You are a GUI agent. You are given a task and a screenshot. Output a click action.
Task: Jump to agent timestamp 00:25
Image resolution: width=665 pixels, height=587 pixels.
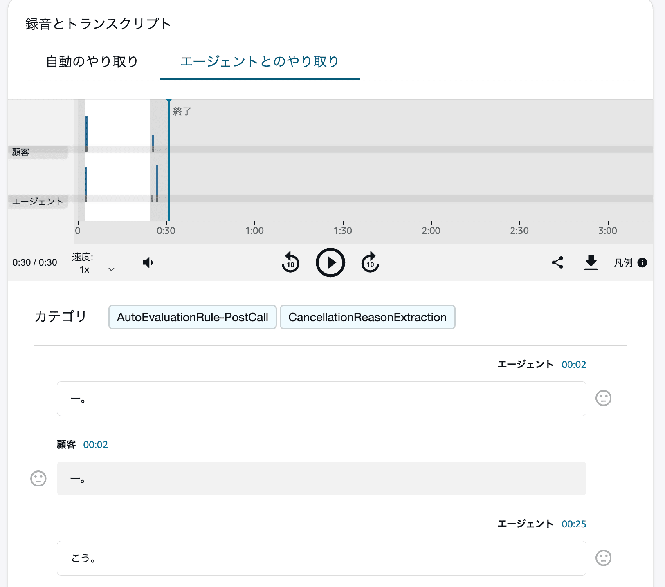(574, 524)
